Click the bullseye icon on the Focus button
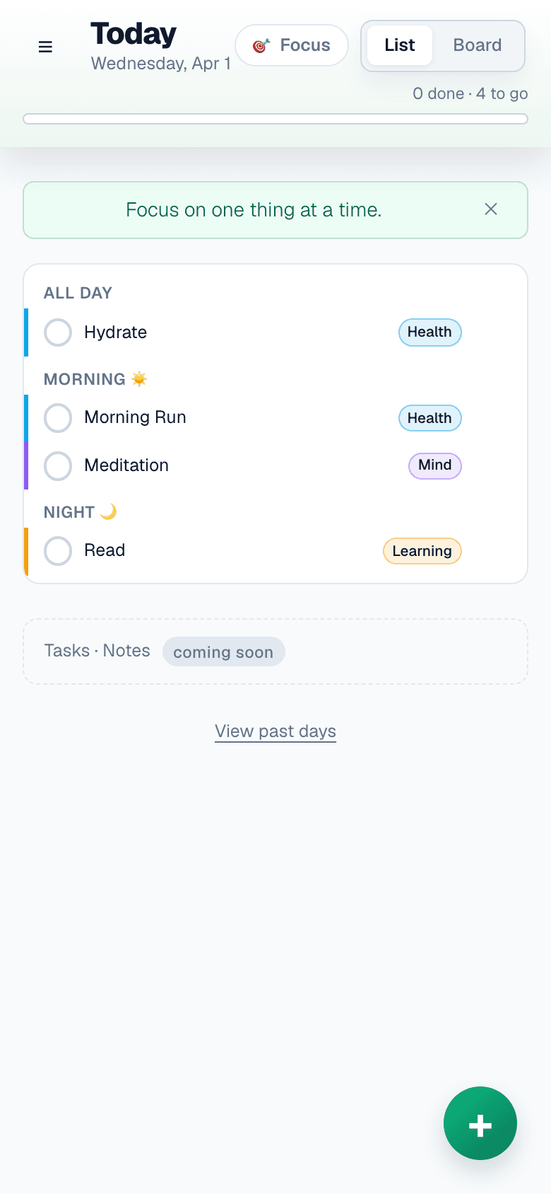The width and height of the screenshot is (551, 1194). click(x=260, y=45)
